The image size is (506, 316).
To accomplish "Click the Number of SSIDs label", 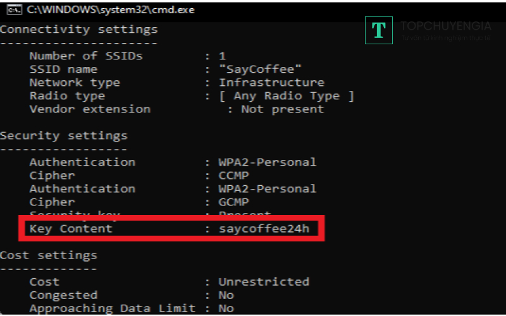I will point(86,56).
